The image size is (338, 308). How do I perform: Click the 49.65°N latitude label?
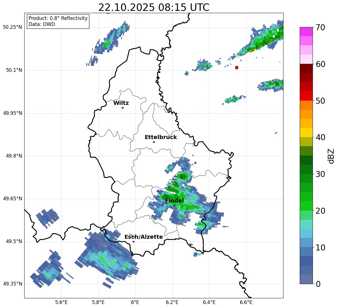13,199
